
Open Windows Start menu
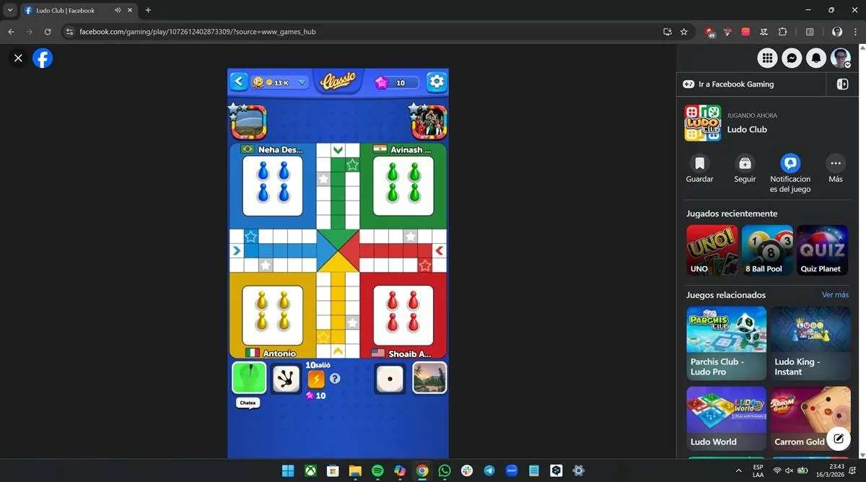pyautogui.click(x=288, y=470)
